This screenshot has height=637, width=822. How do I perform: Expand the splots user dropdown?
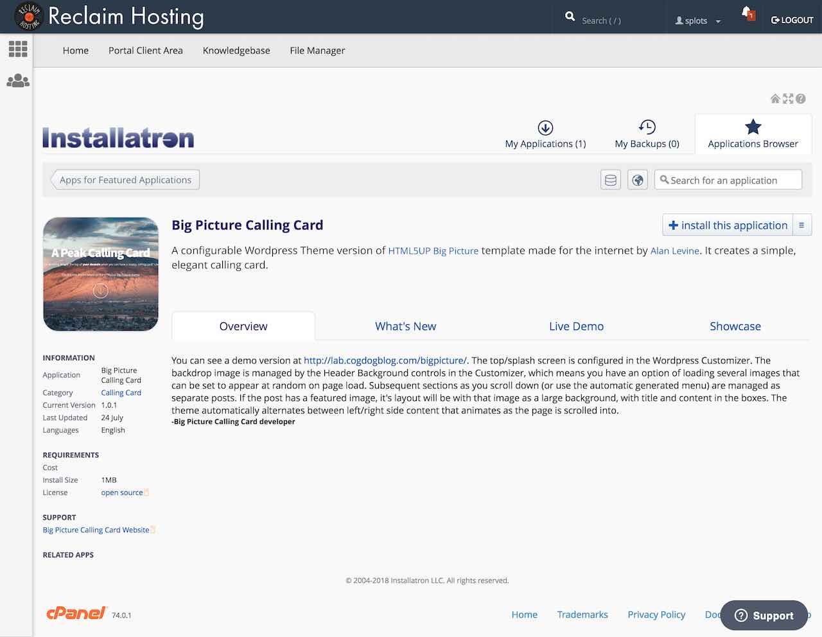697,21
